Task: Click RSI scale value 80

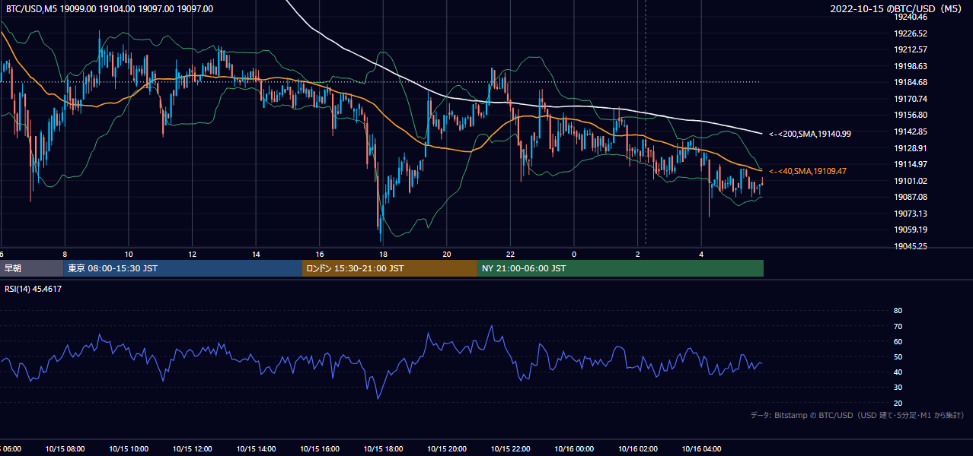Action: [898, 311]
